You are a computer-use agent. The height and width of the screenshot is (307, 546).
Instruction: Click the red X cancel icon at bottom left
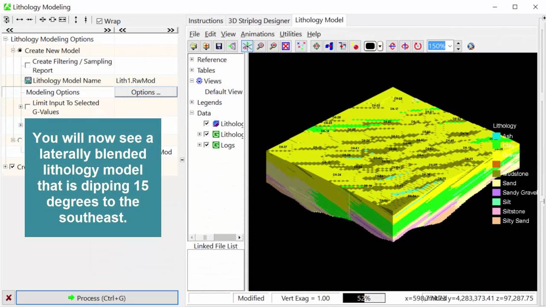[9, 298]
